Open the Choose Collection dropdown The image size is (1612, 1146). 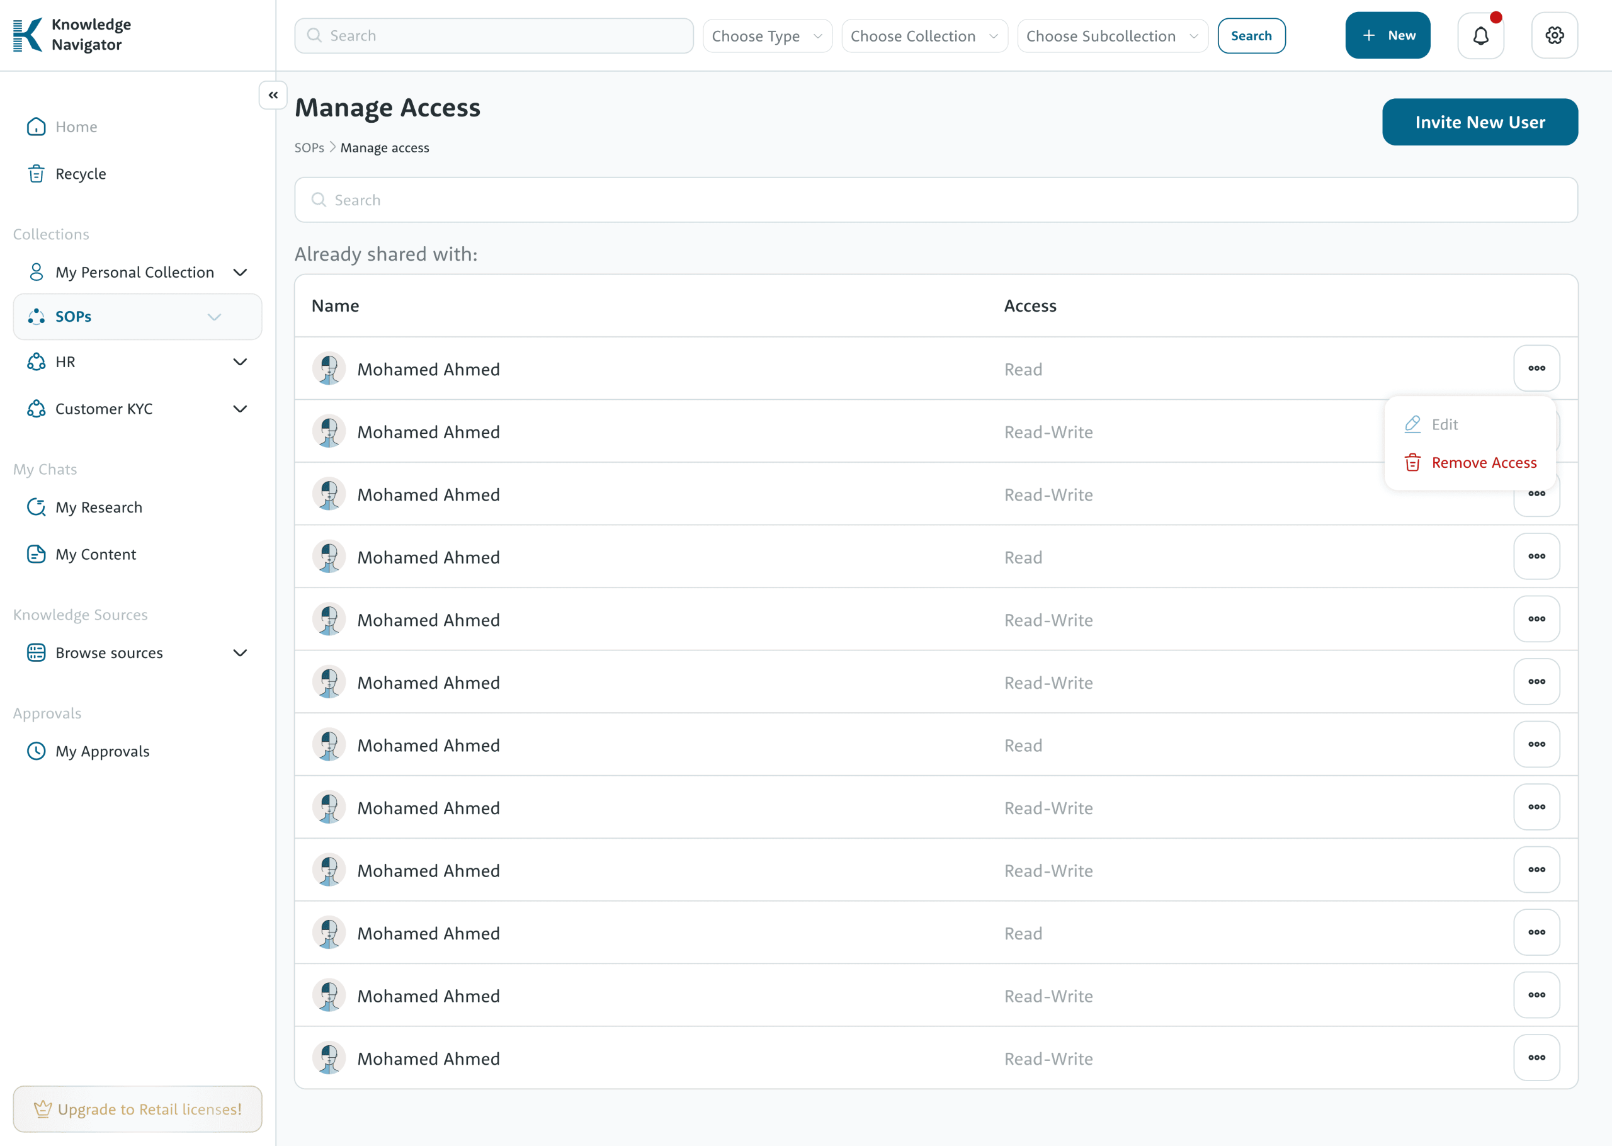tap(924, 36)
